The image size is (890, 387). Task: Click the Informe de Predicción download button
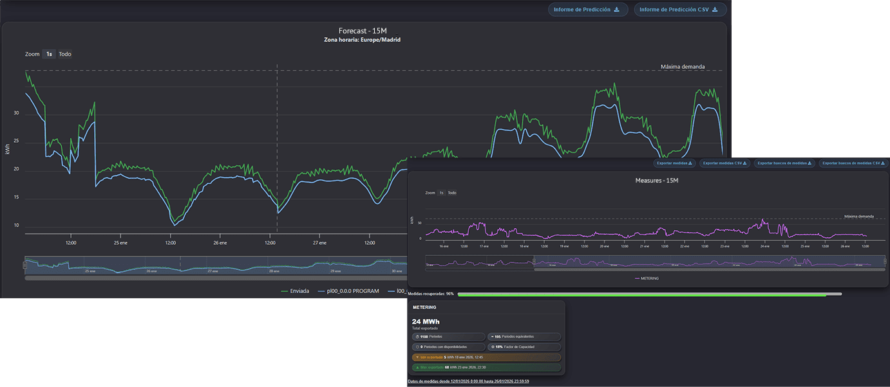tap(587, 10)
